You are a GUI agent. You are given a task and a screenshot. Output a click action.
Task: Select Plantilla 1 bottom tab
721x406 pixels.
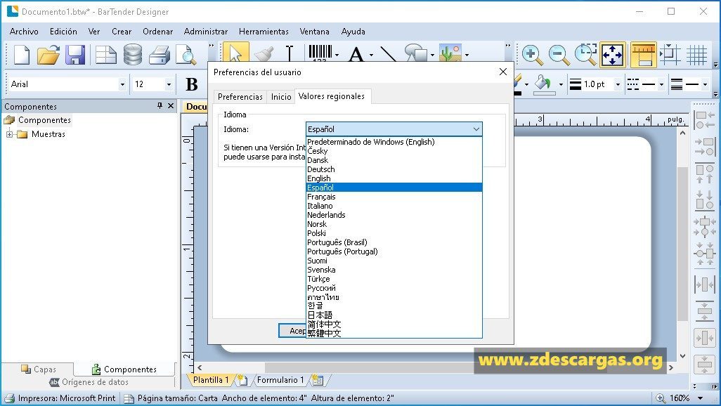211,380
